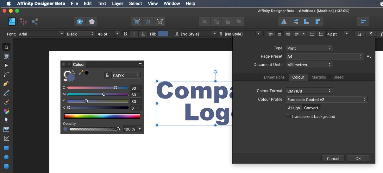The height and width of the screenshot is (173, 383).
Task: Click the Magenta value field
Action: click(x=136, y=95)
